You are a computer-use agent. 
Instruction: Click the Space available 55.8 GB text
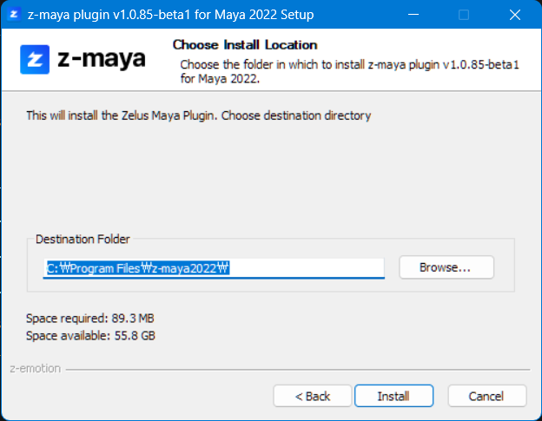[90, 335]
